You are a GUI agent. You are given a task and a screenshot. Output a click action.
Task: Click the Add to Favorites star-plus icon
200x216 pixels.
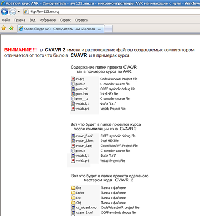[x=11, y=28]
